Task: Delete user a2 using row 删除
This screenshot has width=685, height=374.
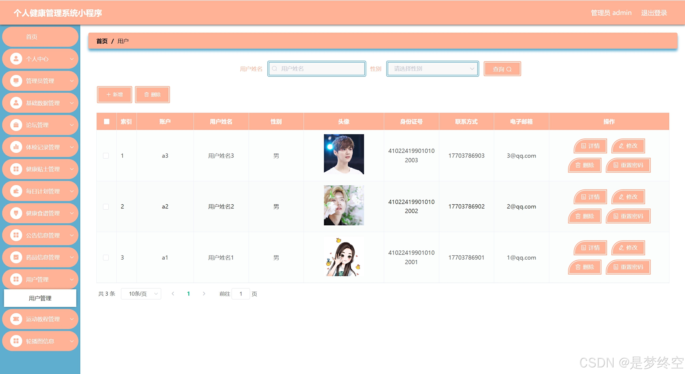Action: pyautogui.click(x=585, y=216)
